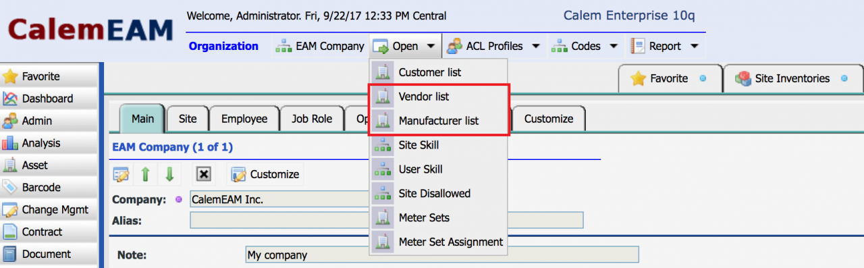Viewport: 864px width, 268px height.
Task: Click the blue dot on Site Inventories tab
Action: tap(844, 79)
